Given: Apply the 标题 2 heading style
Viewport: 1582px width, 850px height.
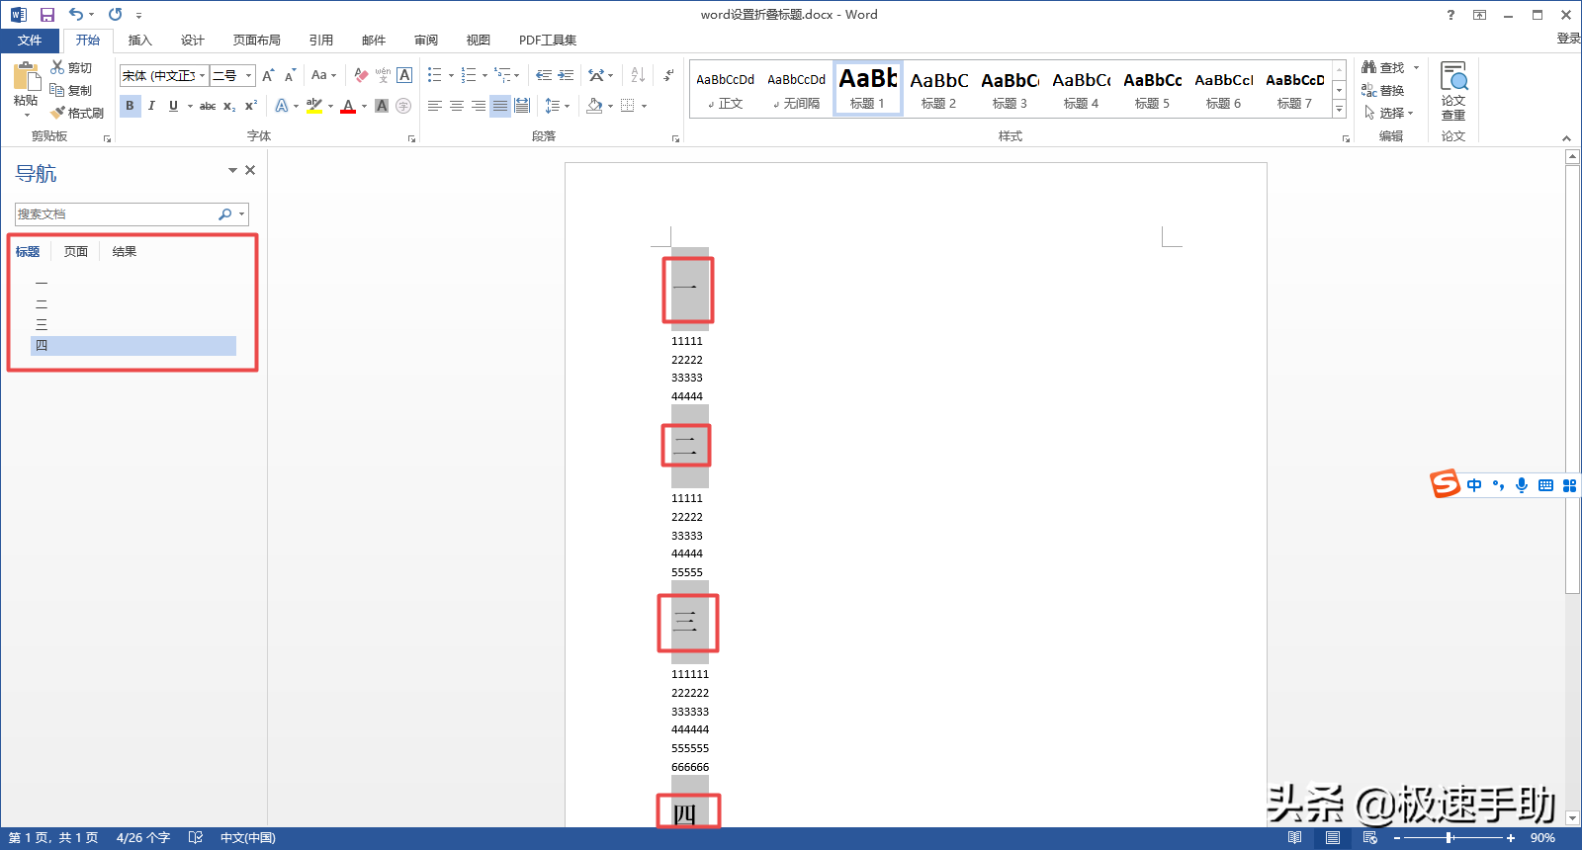Looking at the screenshot, I should 938,89.
